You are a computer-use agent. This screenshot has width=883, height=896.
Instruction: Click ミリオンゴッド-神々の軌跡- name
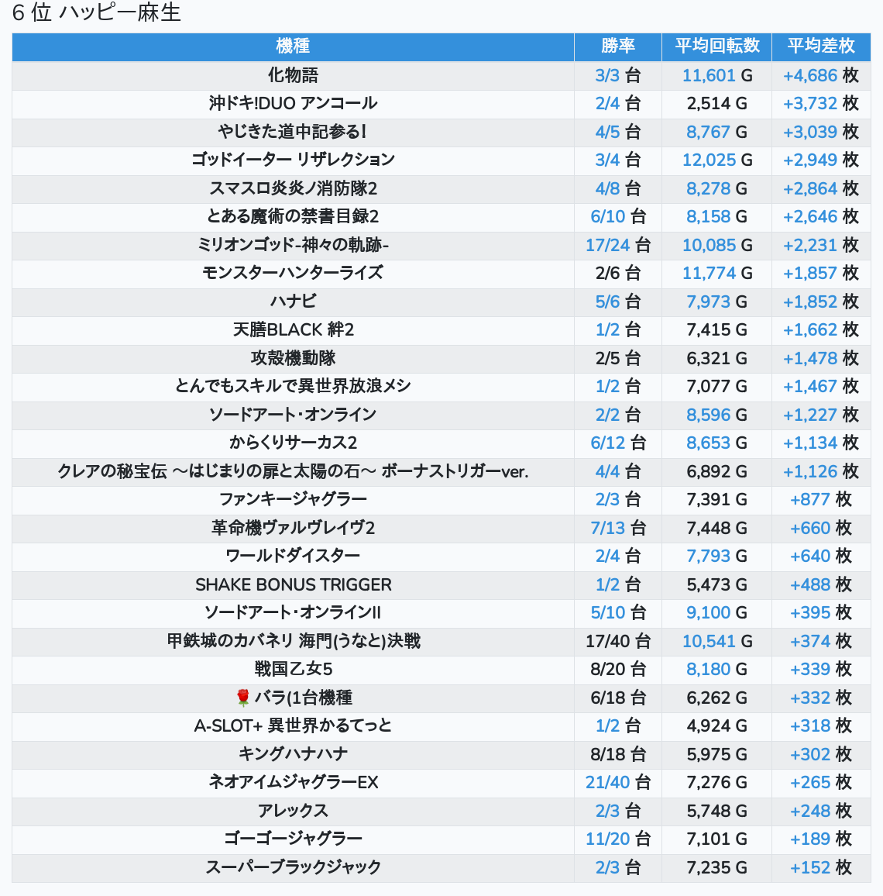(293, 245)
